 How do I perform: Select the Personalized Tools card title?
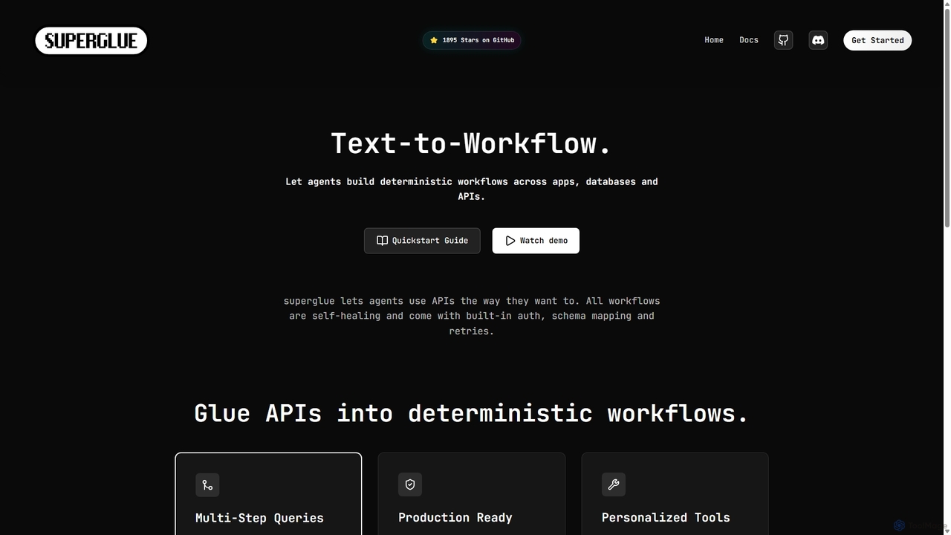[666, 517]
